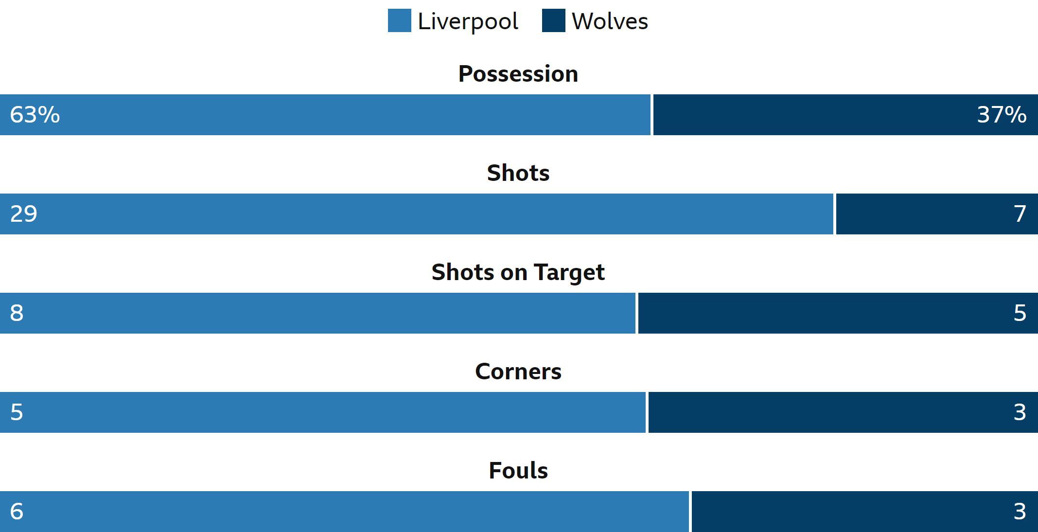
Task: Click Liverpool's 8 shots on target bar
Action: [317, 313]
